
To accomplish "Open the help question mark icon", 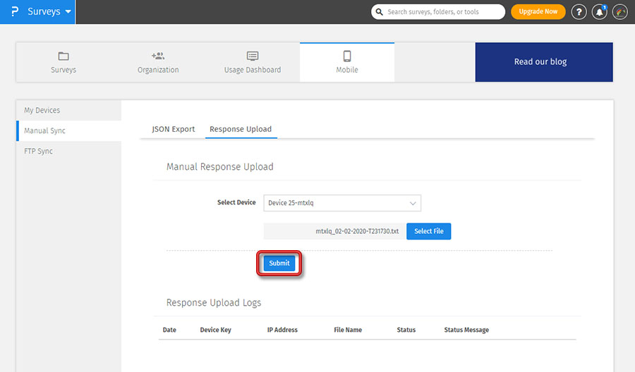I will [x=579, y=12].
